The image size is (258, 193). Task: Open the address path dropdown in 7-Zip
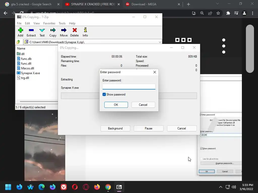[x=160, y=42]
